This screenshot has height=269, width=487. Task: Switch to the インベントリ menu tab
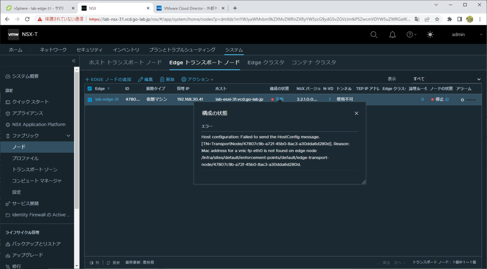click(x=126, y=50)
